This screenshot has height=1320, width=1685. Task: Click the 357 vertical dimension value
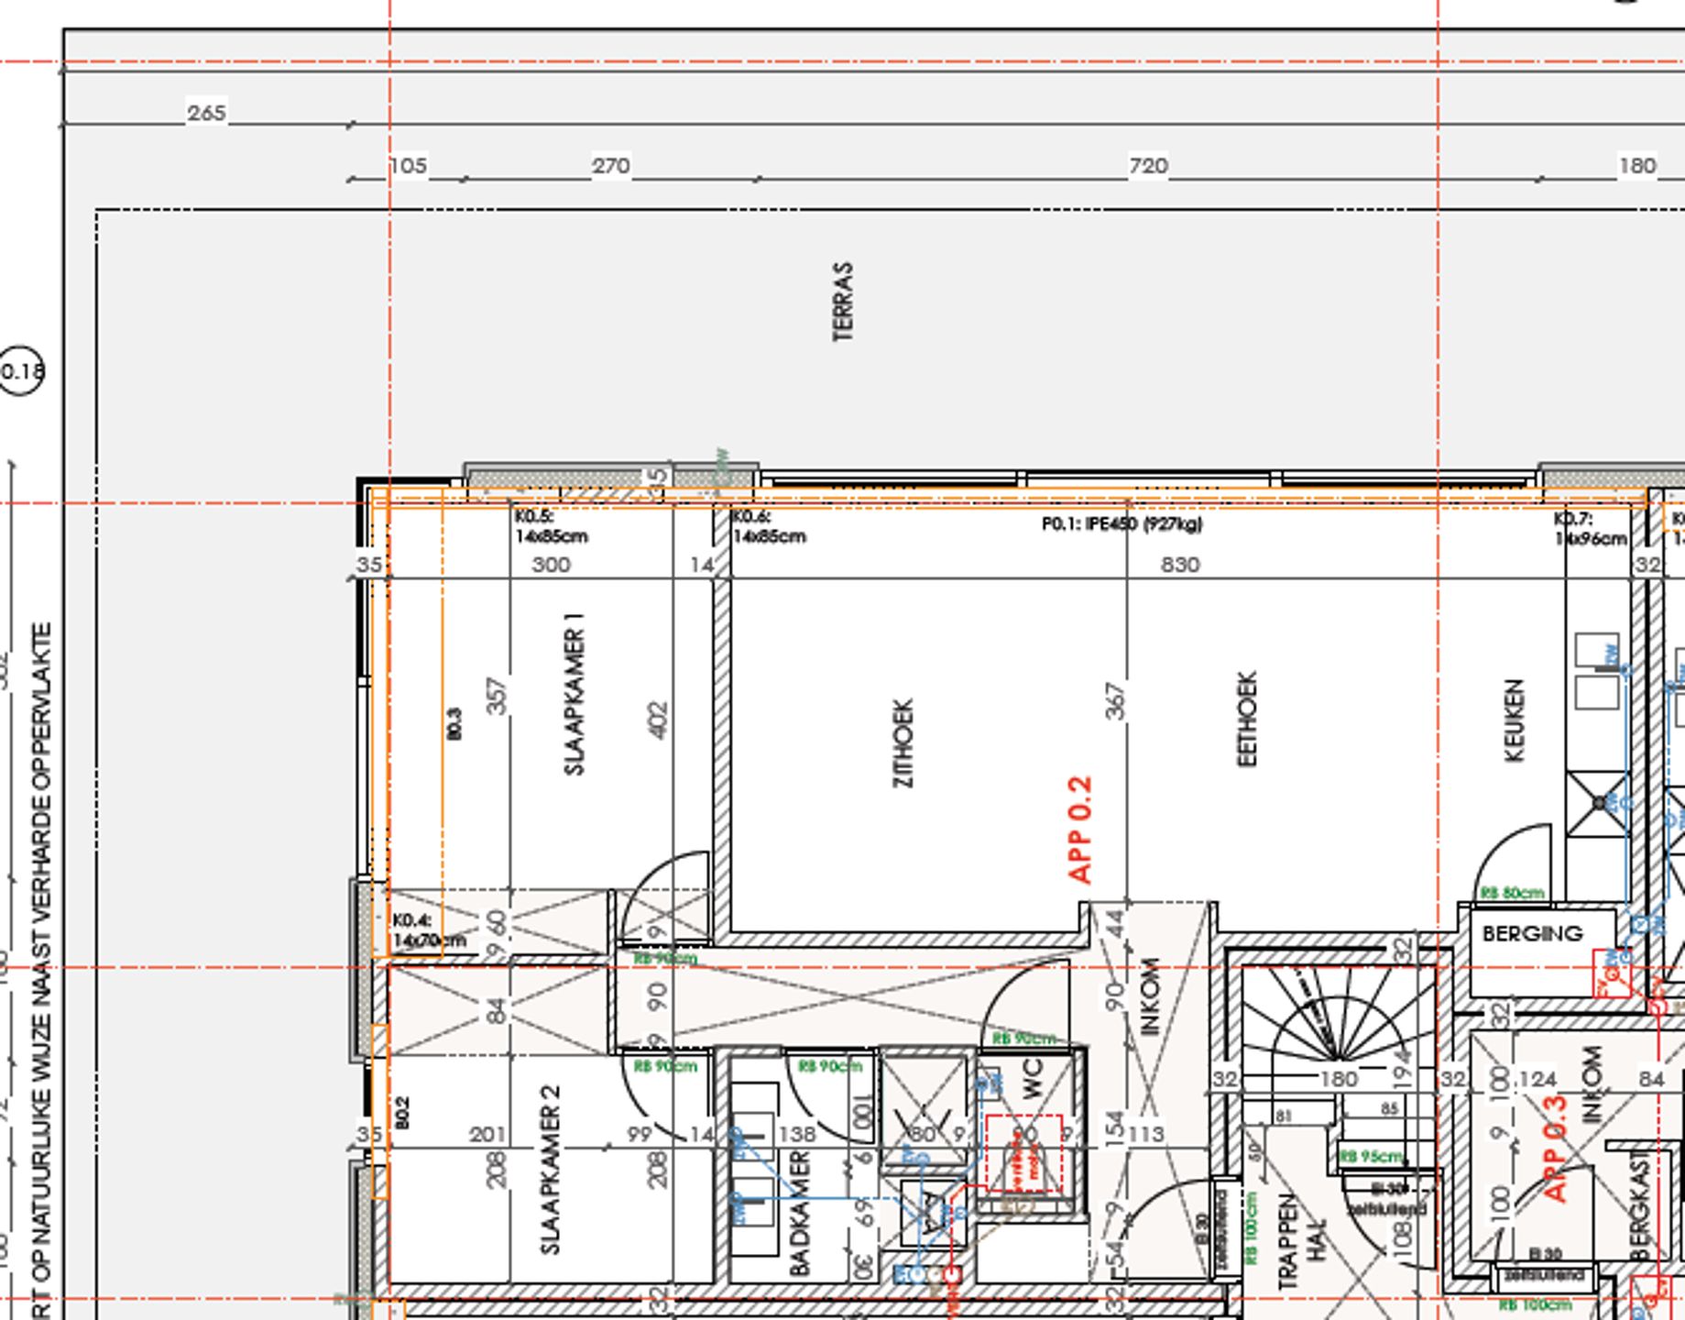click(496, 697)
